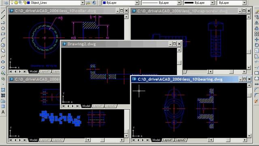Click the blue ByLayer color swatch

(x=104, y=3)
